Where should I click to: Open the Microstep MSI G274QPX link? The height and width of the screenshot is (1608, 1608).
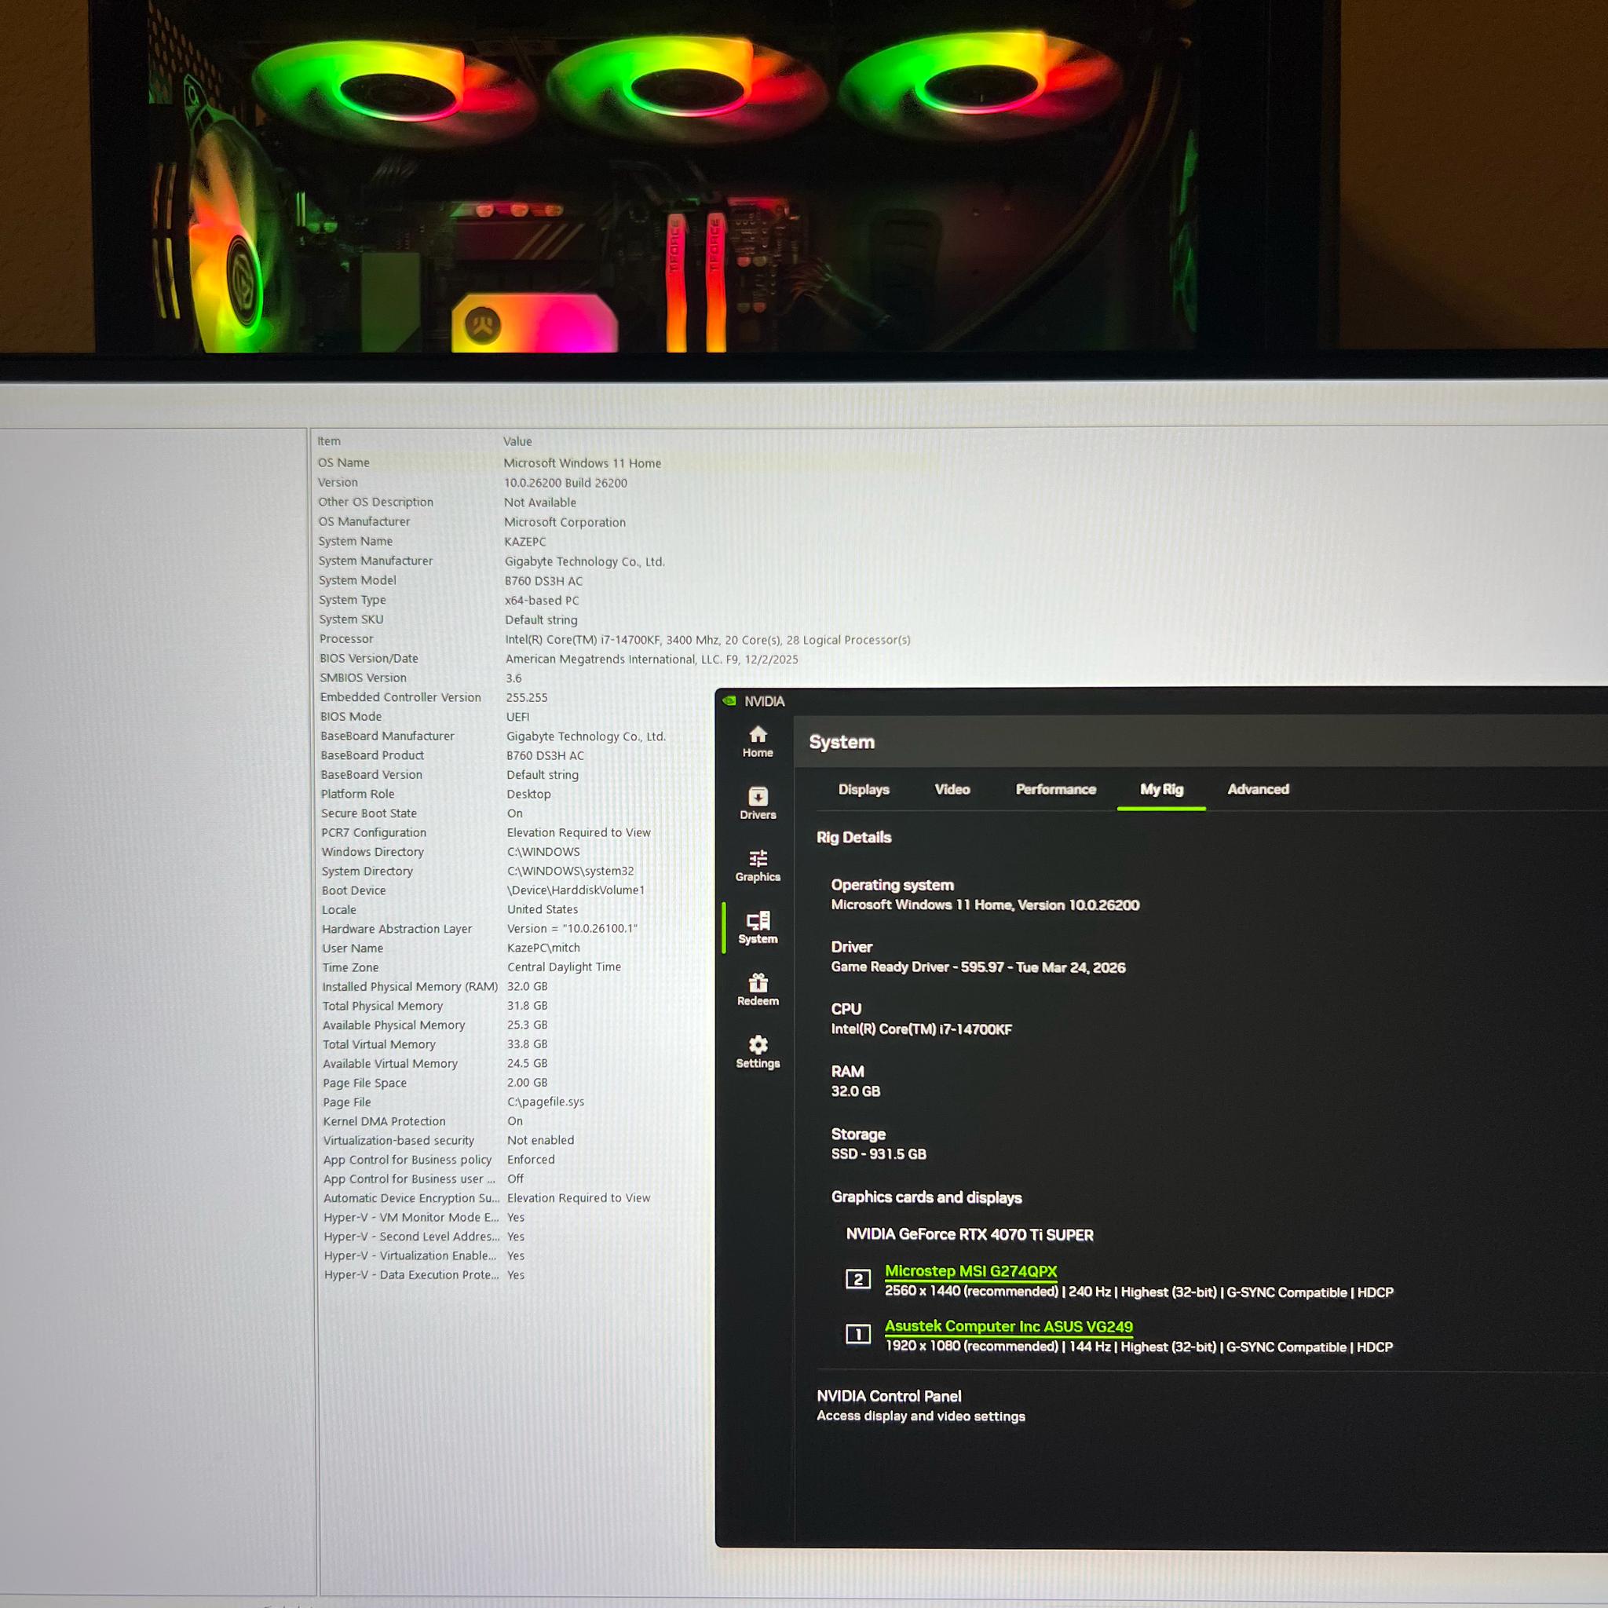[x=970, y=1271]
